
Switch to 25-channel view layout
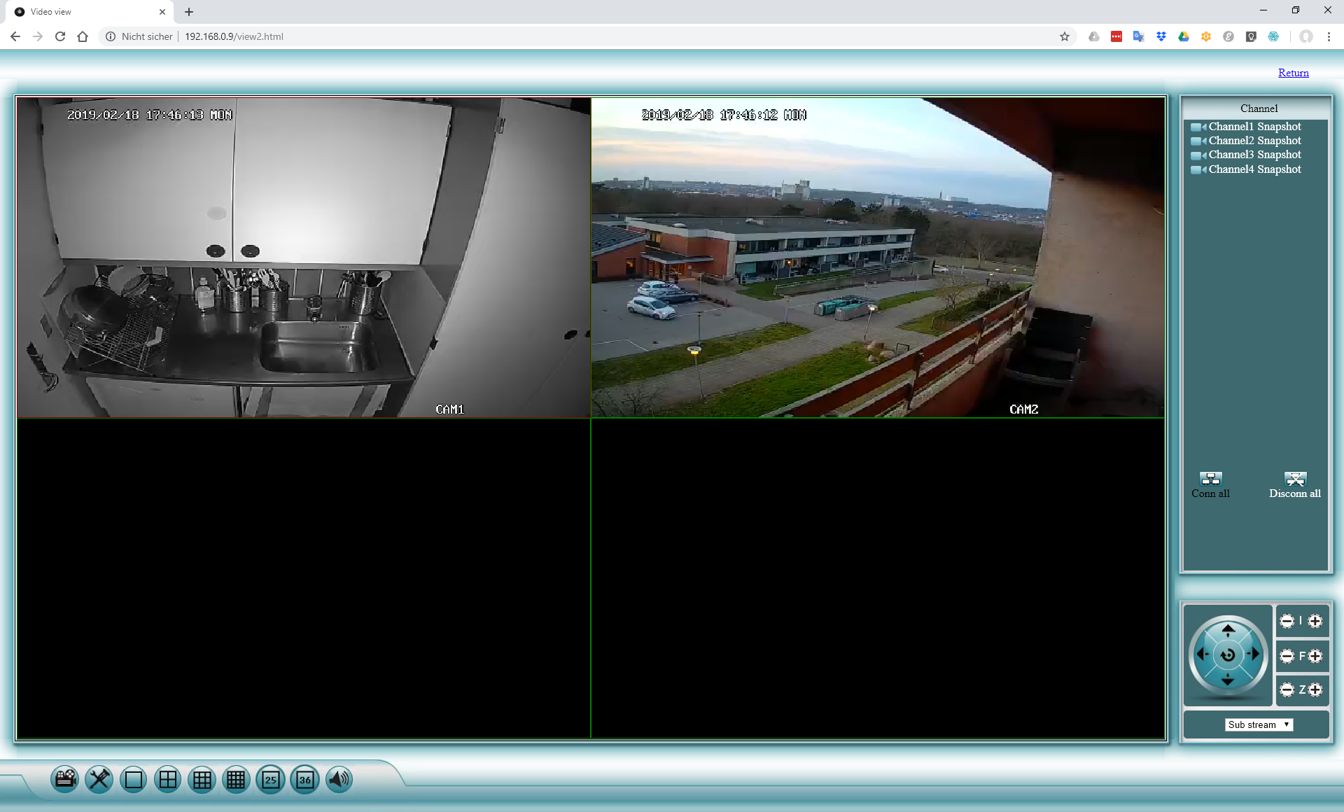pos(271,779)
